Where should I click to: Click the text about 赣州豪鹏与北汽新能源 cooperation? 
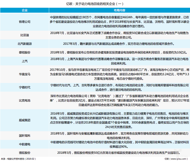click(x=119, y=44)
